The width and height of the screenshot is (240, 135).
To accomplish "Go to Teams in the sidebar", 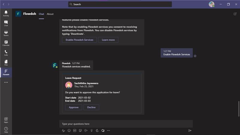I will 6,33.
